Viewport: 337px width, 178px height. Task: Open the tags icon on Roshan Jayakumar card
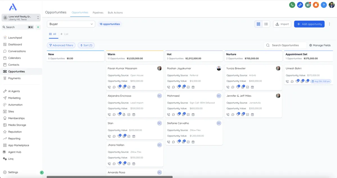(178, 87)
